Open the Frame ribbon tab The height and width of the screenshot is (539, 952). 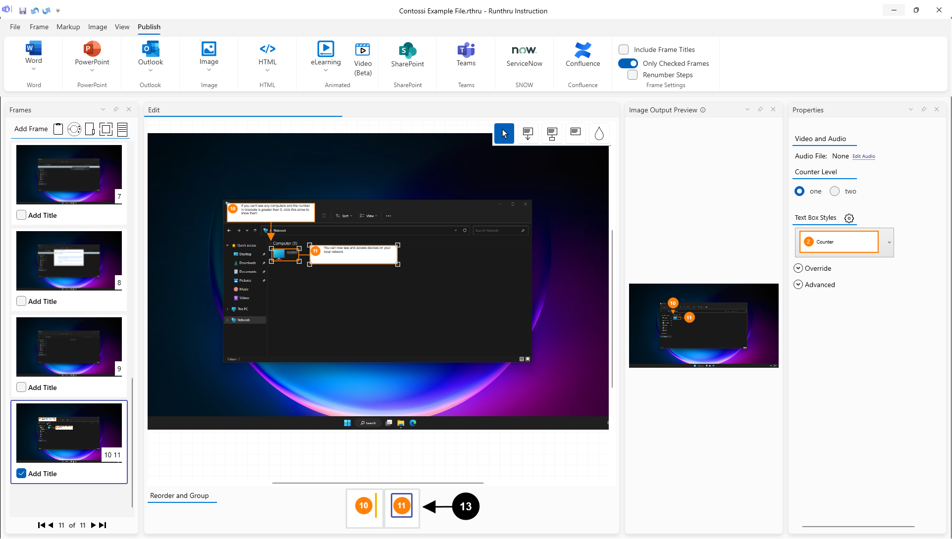39,27
